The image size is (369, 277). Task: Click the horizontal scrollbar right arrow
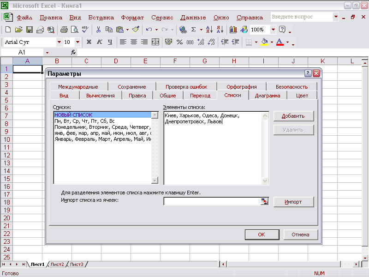(356, 264)
